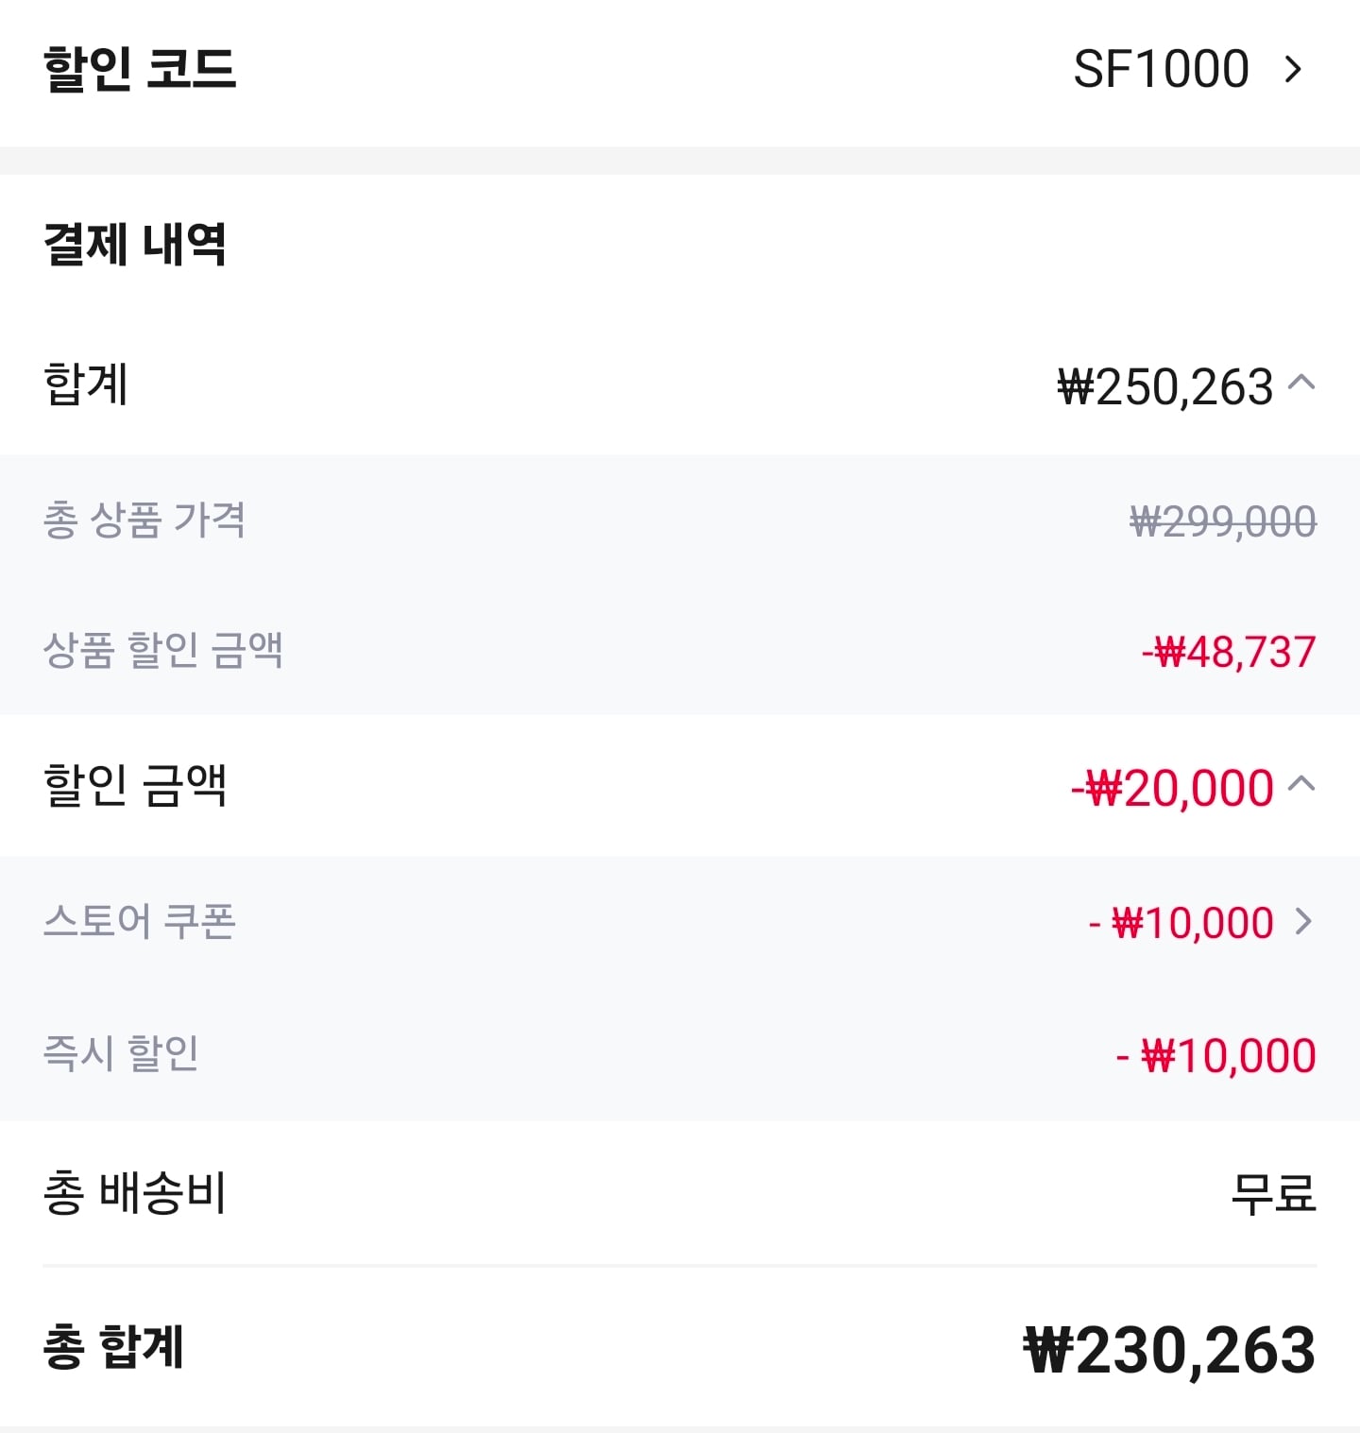Click the 총 배송비 shipping label
Image resolution: width=1360 pixels, height=1433 pixels.
click(x=135, y=1193)
